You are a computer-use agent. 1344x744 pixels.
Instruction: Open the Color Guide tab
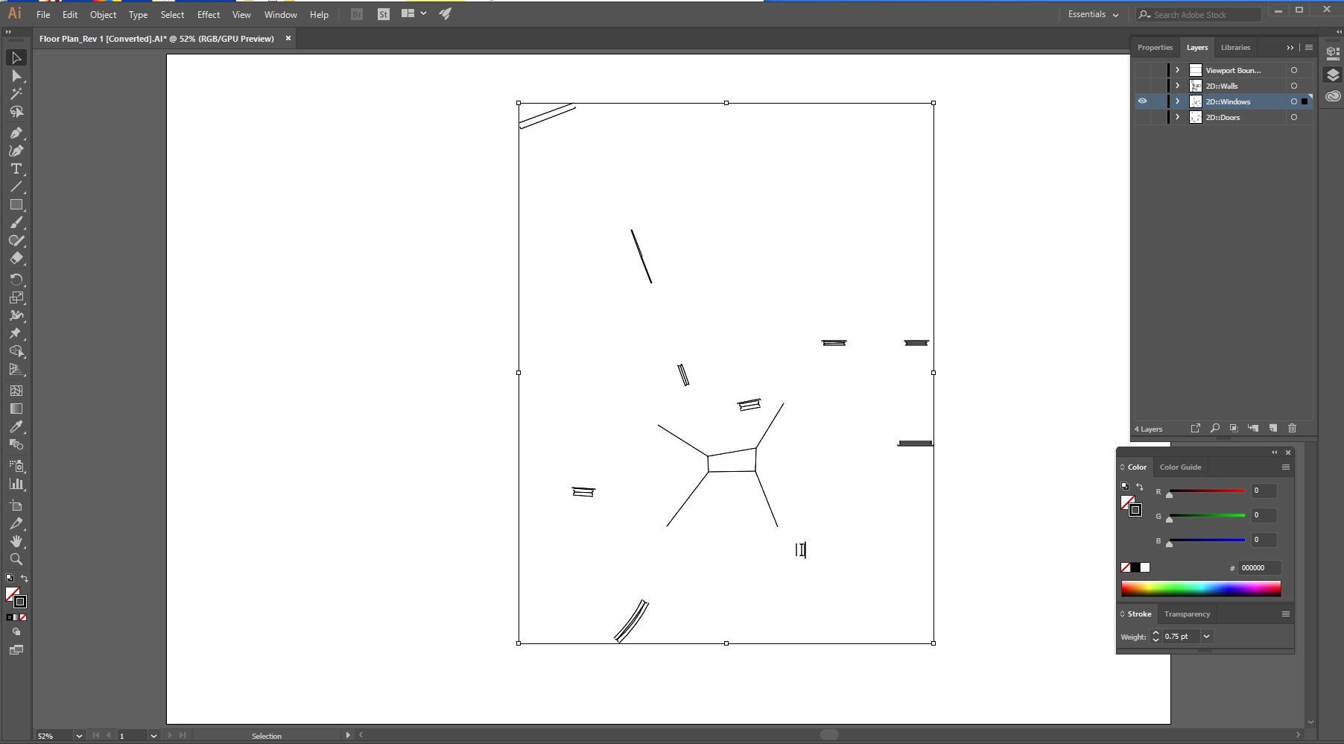coord(1180,467)
